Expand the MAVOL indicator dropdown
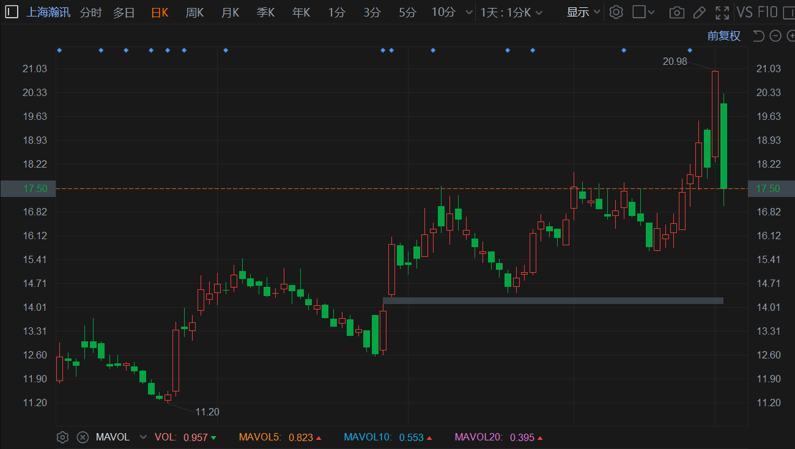795x449 pixels. pyautogui.click(x=143, y=437)
